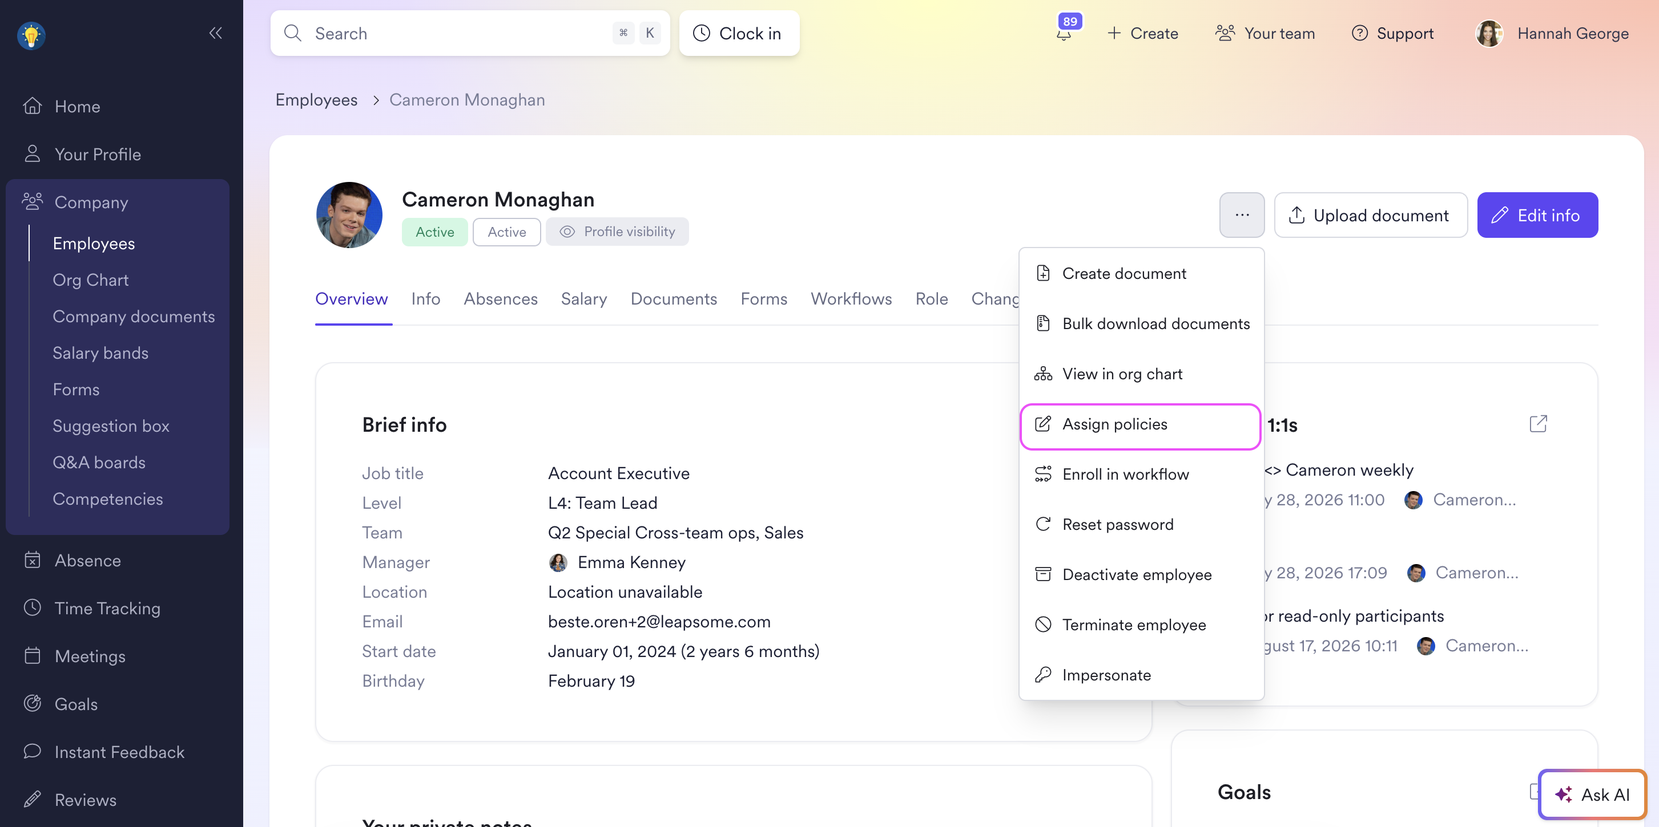Click into the Search input field
Image resolution: width=1659 pixels, height=827 pixels.
(470, 33)
